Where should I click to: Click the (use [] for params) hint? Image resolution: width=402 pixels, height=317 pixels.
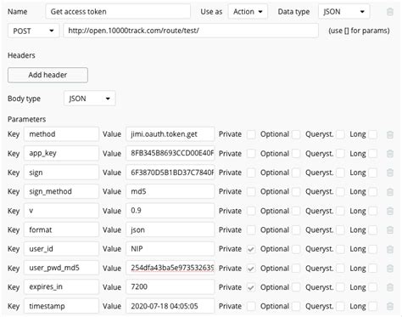[x=359, y=31]
